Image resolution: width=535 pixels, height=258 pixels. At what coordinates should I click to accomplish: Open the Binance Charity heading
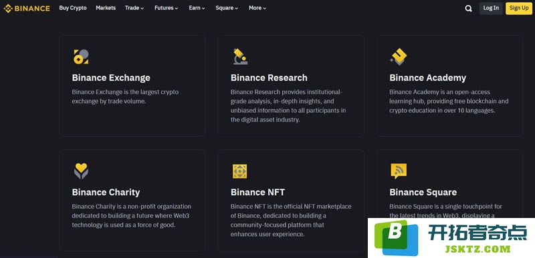pos(106,193)
